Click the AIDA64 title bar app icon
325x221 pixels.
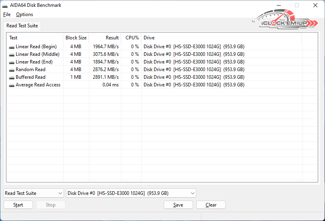[5, 6]
